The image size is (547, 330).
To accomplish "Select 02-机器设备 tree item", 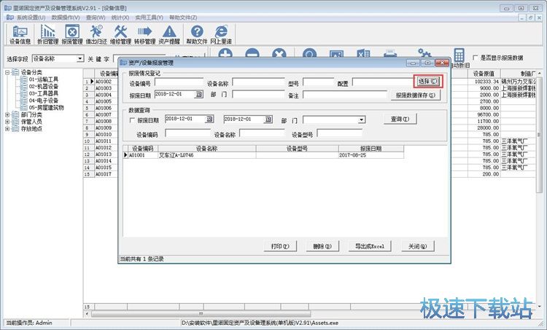I will pyautogui.click(x=44, y=87).
